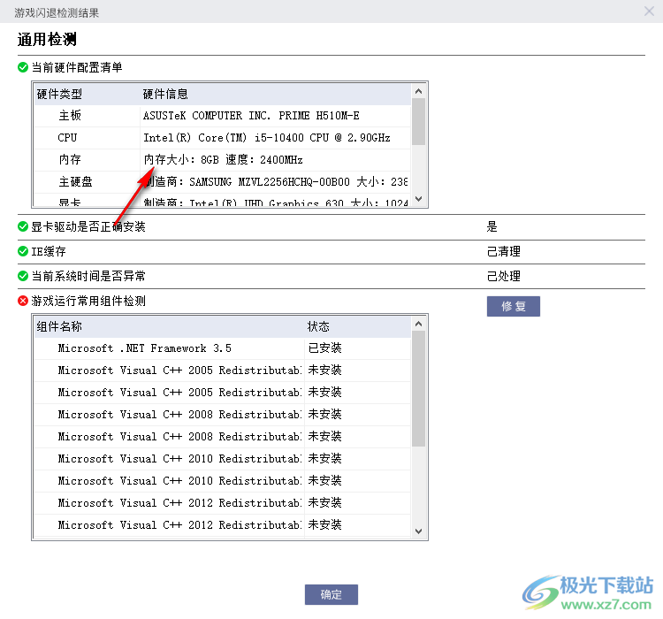Click the green check icon beside IE缓存

tap(23, 251)
